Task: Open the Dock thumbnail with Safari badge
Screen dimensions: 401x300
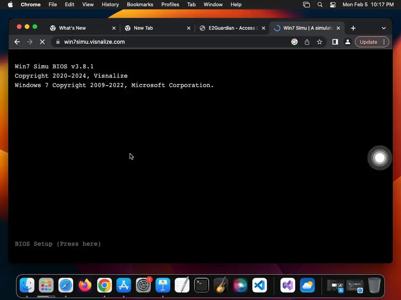Action: [x=355, y=286]
